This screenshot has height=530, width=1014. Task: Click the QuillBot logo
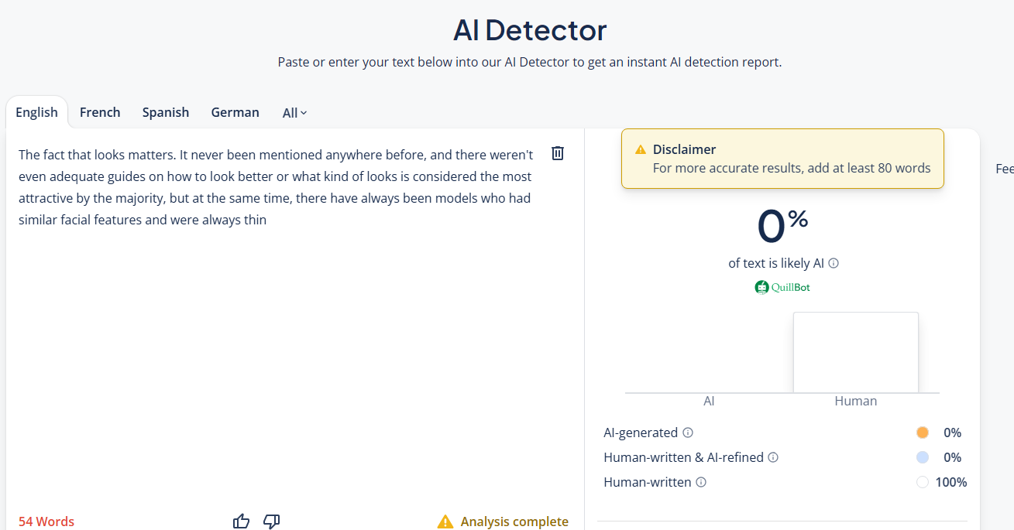[782, 287]
